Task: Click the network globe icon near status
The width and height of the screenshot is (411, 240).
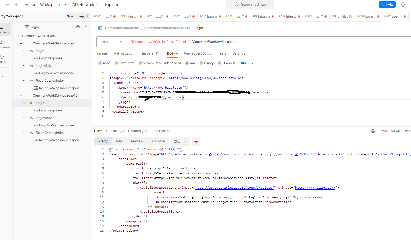Action: click(373, 131)
